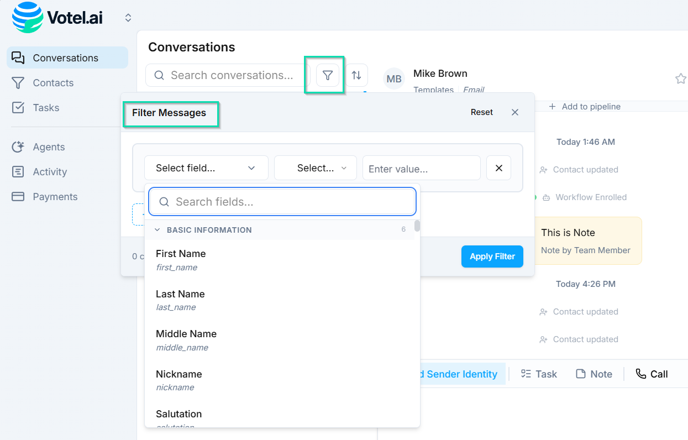This screenshot has height=440, width=688.
Task: Open Contacts in the sidebar
Action: pos(53,83)
